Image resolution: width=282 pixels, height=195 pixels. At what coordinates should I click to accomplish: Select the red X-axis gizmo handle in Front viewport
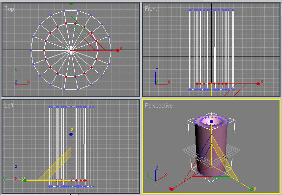coord(258,84)
